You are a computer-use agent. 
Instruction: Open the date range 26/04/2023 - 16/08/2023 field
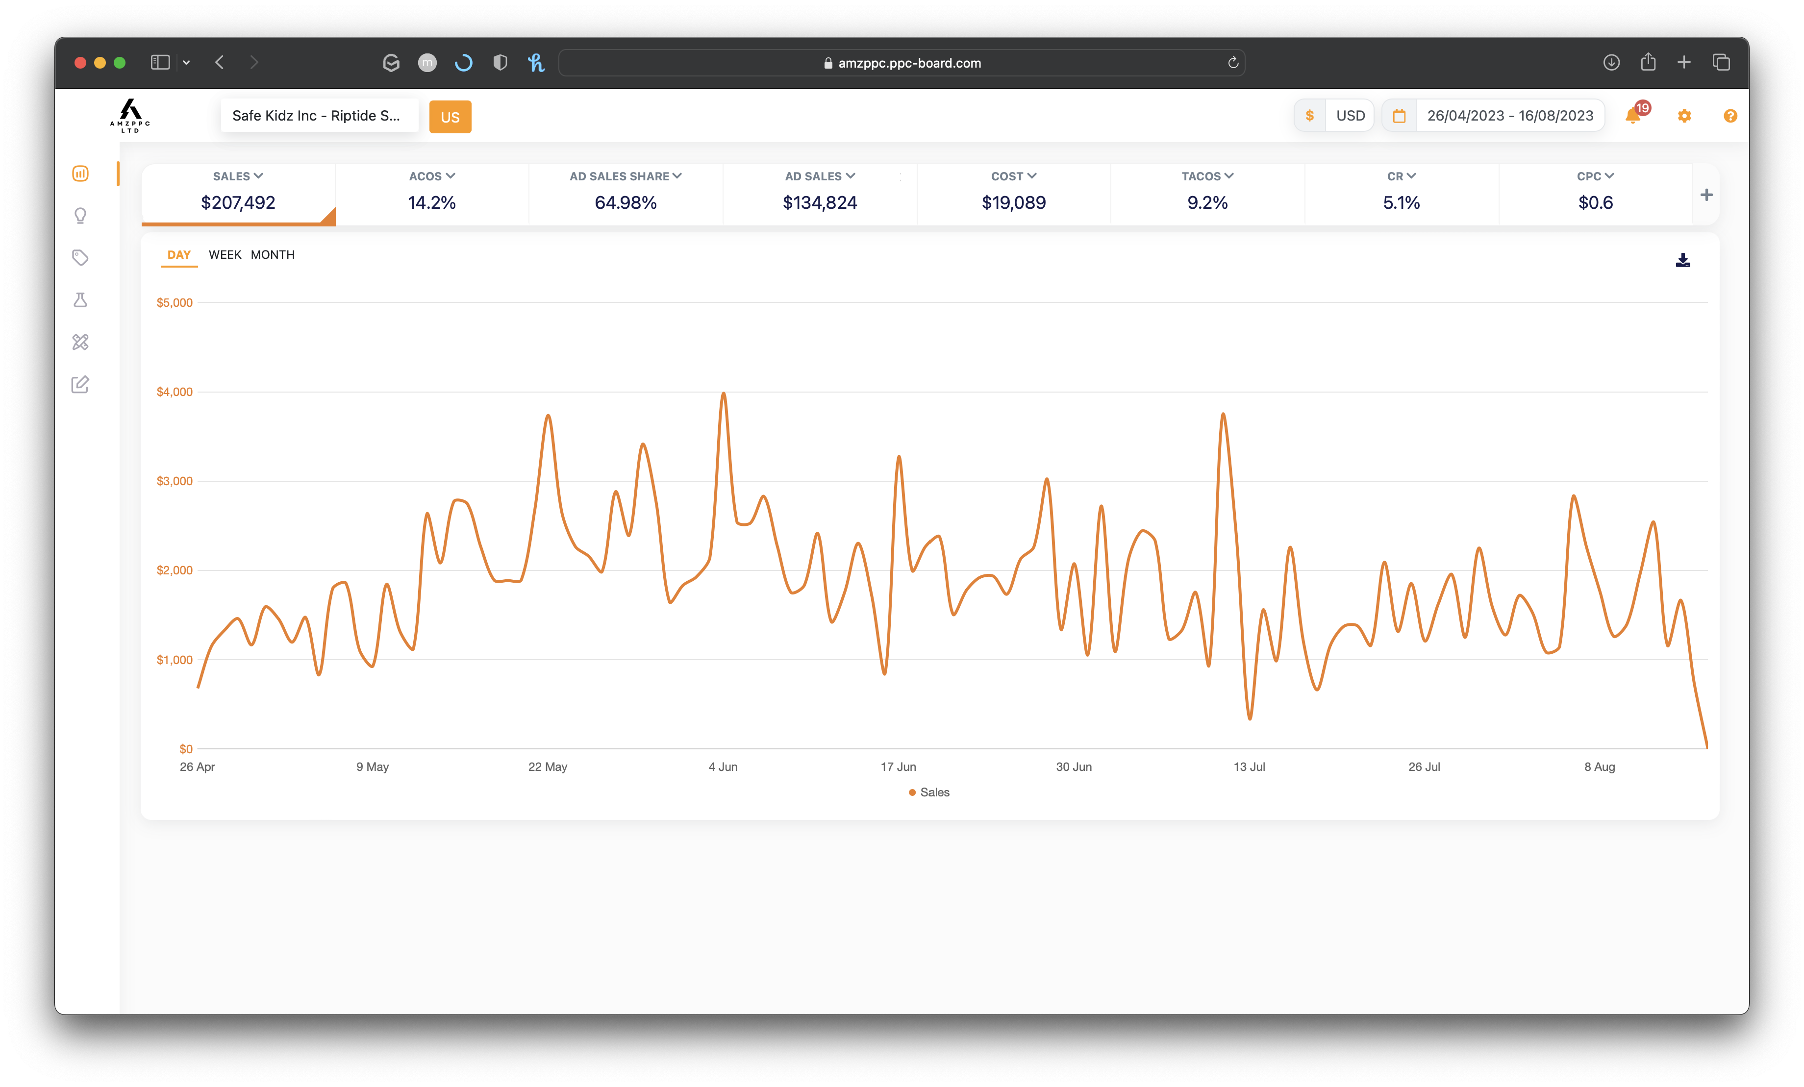click(x=1509, y=116)
